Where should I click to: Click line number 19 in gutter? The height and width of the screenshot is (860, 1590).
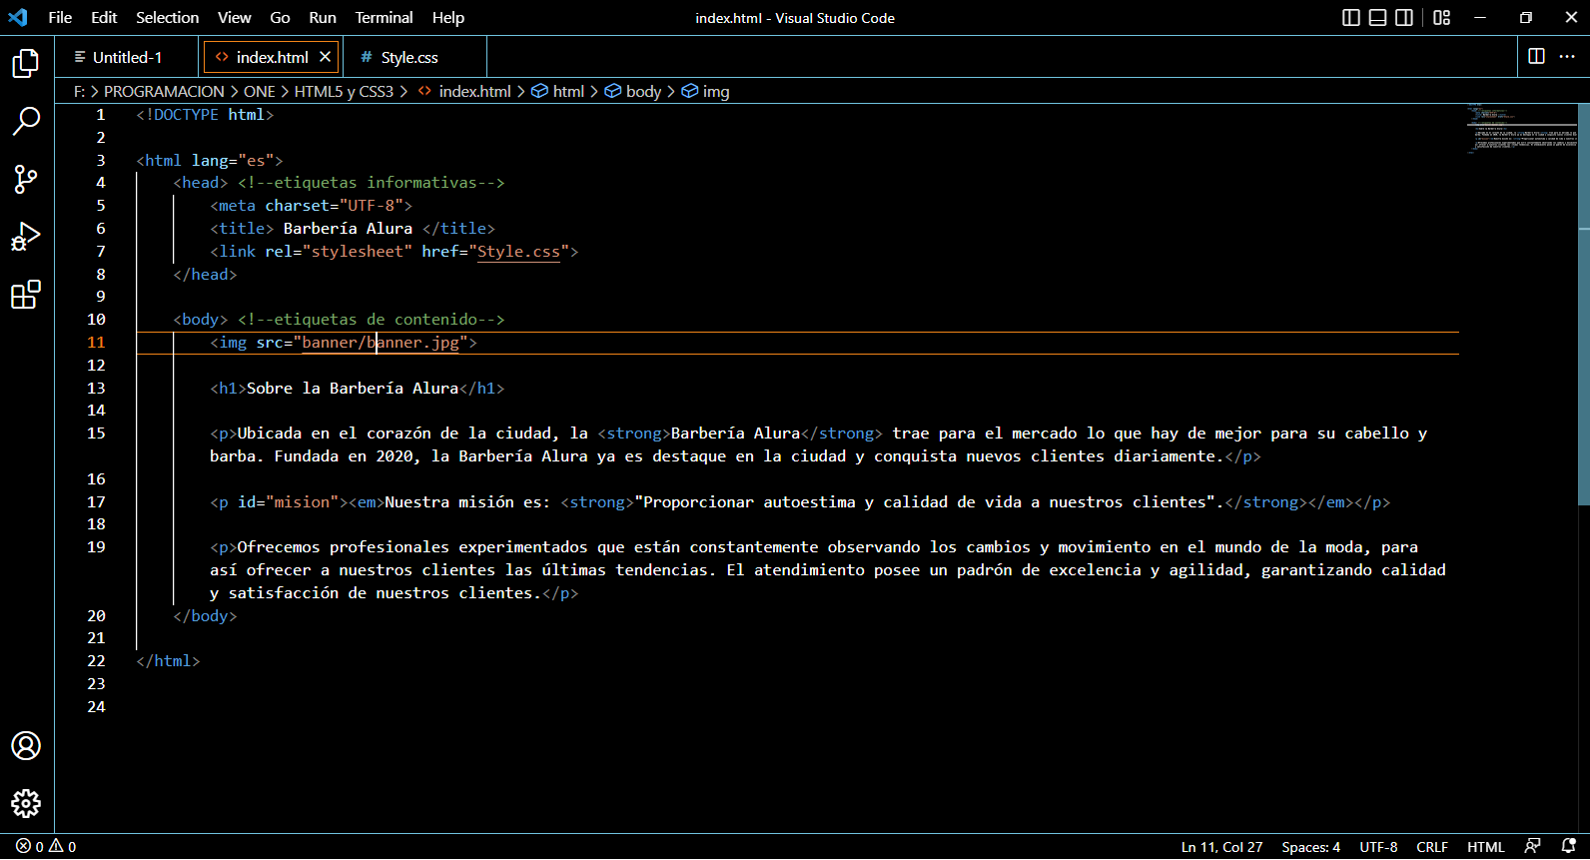click(x=96, y=547)
